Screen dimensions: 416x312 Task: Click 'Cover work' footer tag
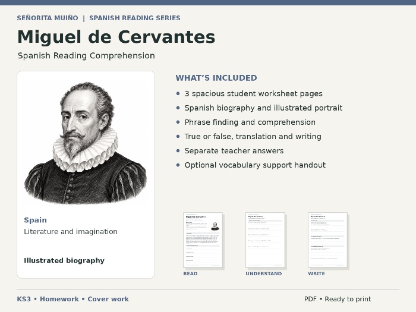108,299
